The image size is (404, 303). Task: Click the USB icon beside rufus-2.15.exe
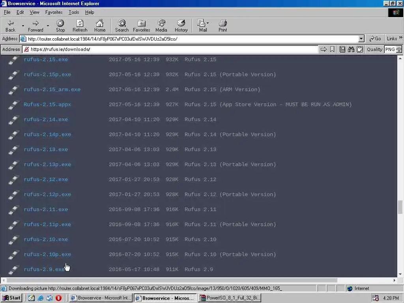click(x=13, y=60)
